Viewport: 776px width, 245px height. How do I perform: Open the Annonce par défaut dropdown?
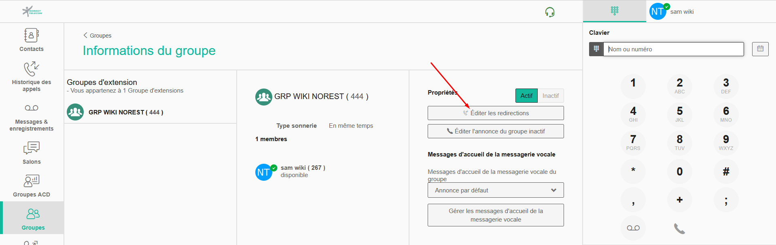pyautogui.click(x=496, y=190)
